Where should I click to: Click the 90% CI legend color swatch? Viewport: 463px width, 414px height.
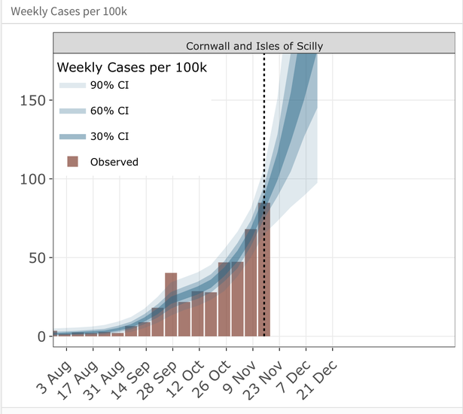pos(73,85)
